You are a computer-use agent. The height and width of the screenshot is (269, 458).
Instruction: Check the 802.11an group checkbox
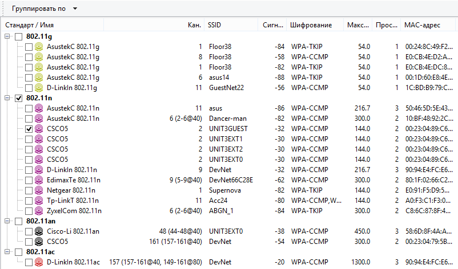coord(19,221)
